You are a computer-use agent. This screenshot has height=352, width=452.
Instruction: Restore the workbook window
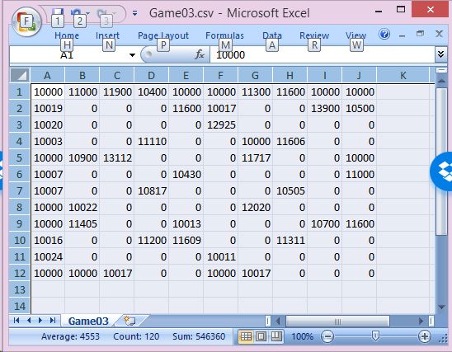coord(421,34)
